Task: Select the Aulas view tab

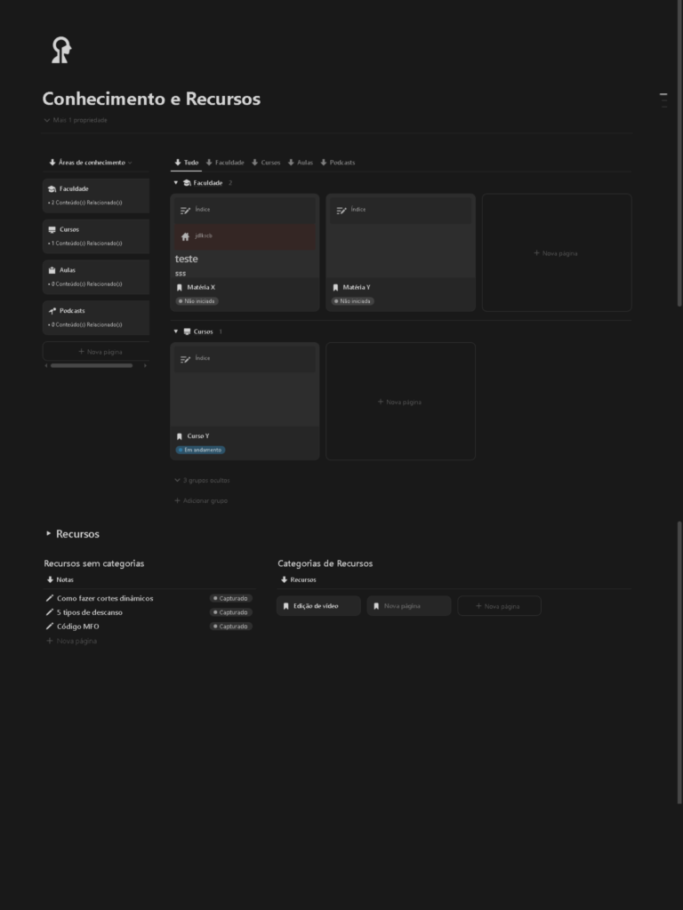Action: (x=301, y=163)
